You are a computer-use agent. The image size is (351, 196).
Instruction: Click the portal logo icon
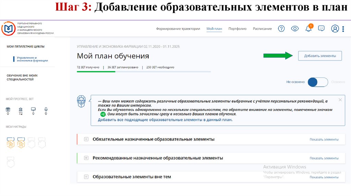8,29
